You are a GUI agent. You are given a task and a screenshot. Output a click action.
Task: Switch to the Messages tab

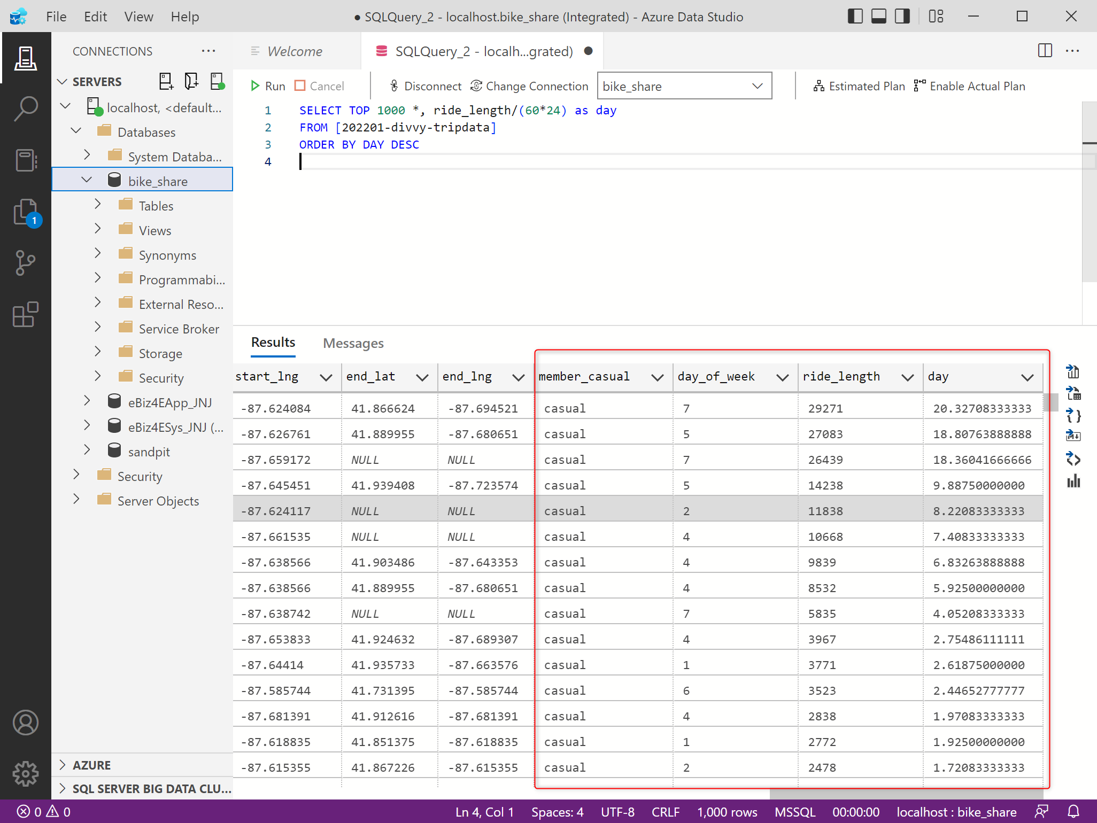[353, 343]
